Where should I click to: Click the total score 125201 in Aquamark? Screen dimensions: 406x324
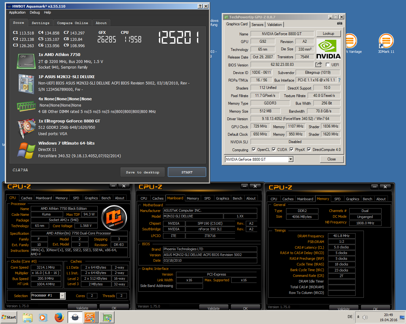179,38
